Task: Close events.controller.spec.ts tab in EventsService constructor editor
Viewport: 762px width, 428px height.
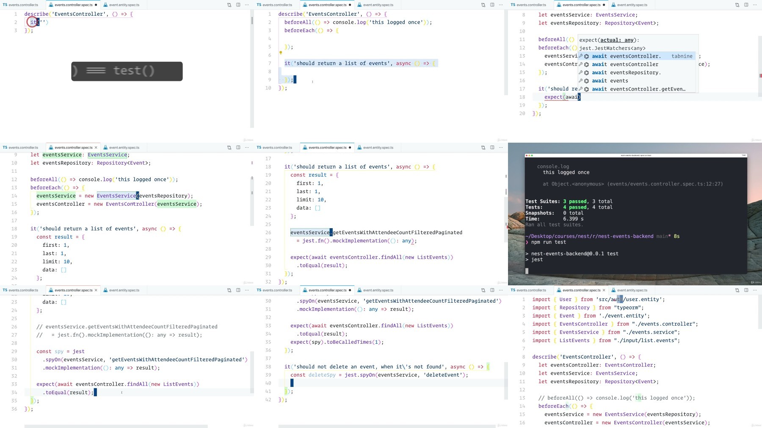Action: pos(96,148)
